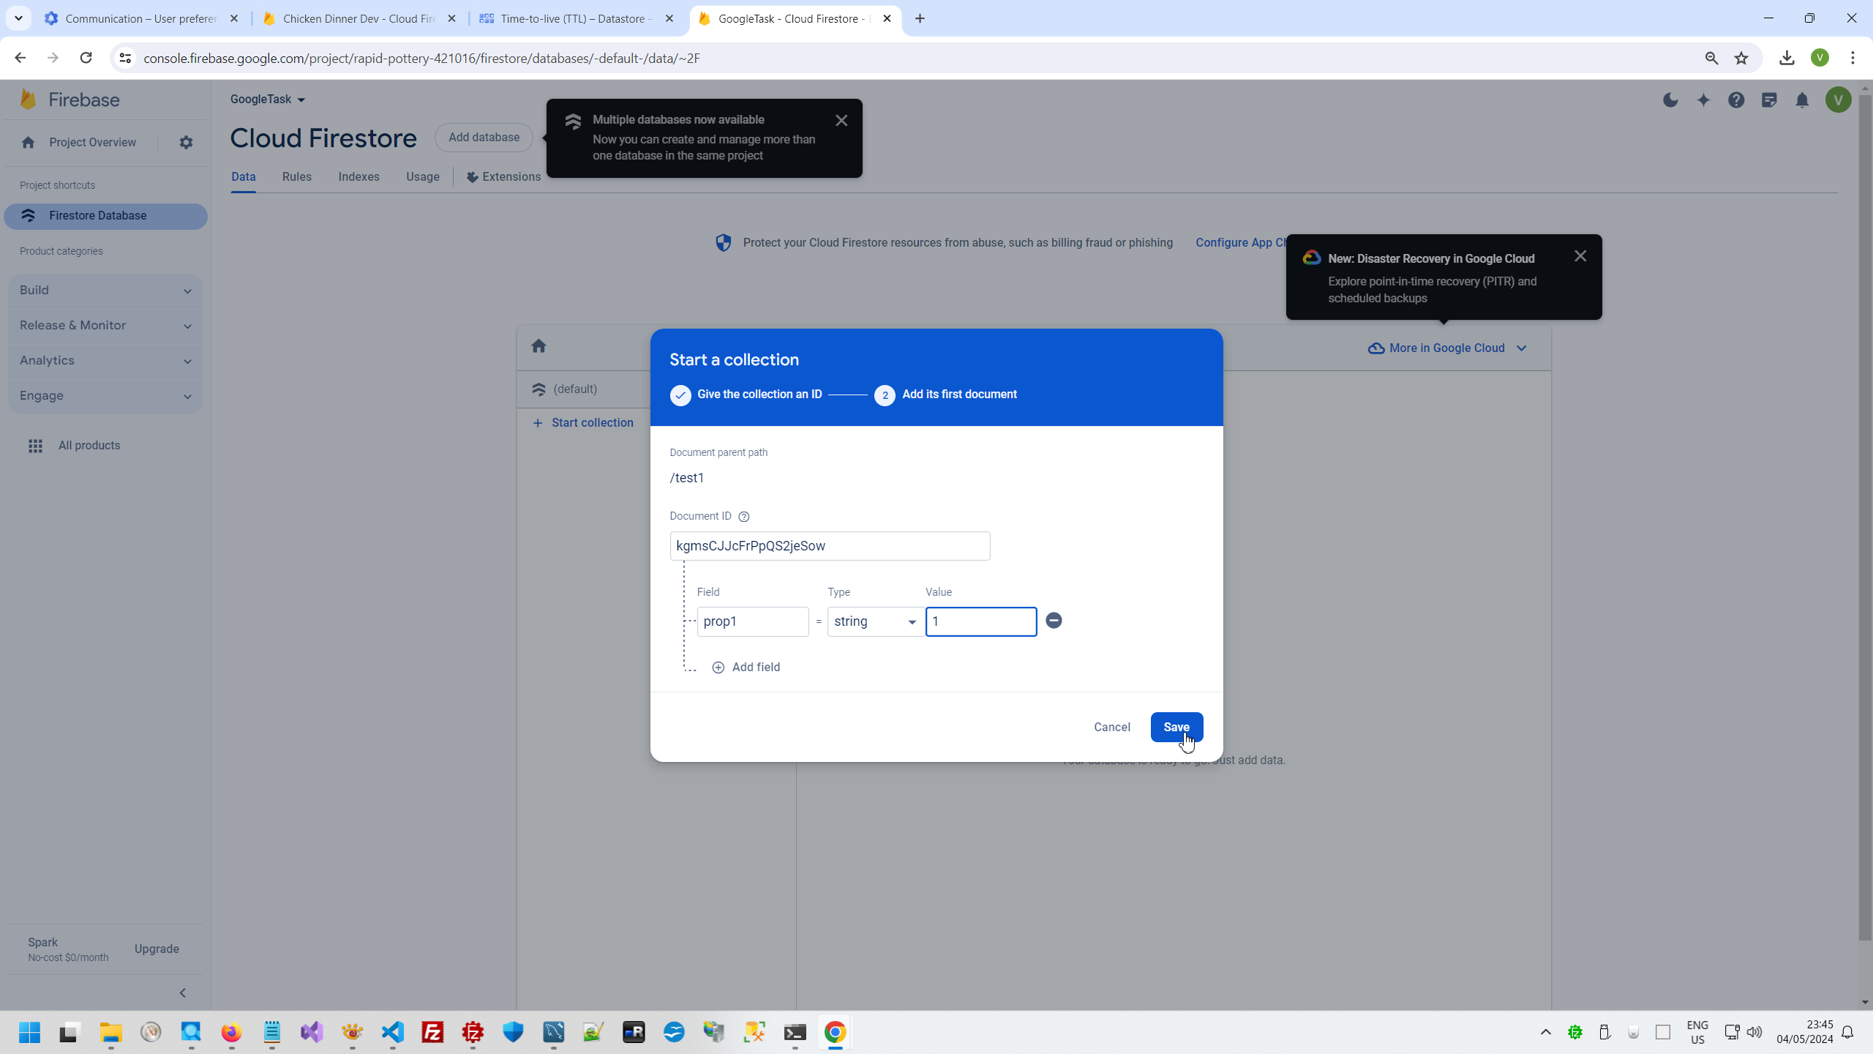This screenshot has height=1054, width=1873.
Task: Click the Document ID help icon
Action: (x=744, y=517)
